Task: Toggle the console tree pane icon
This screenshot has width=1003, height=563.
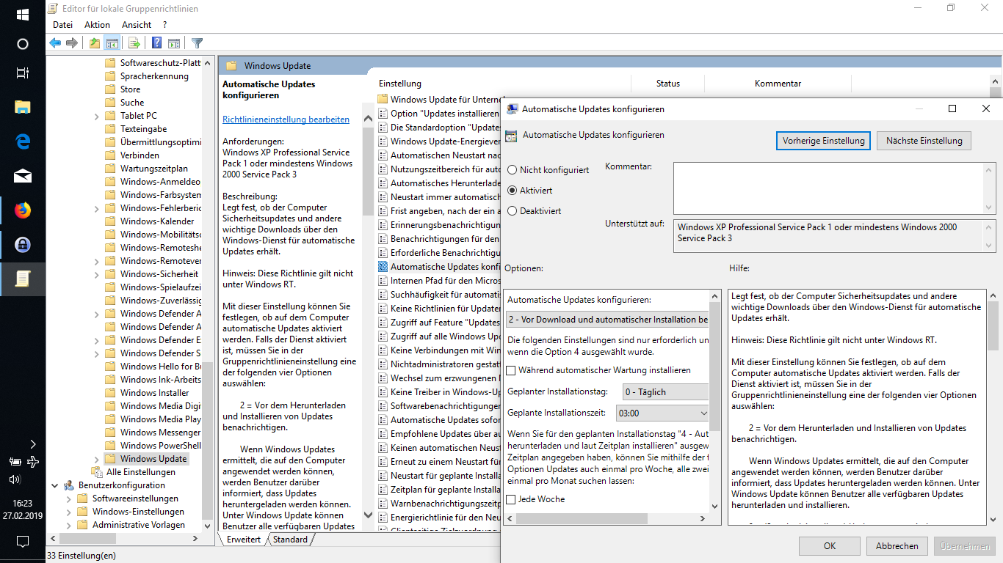Action: [x=112, y=43]
